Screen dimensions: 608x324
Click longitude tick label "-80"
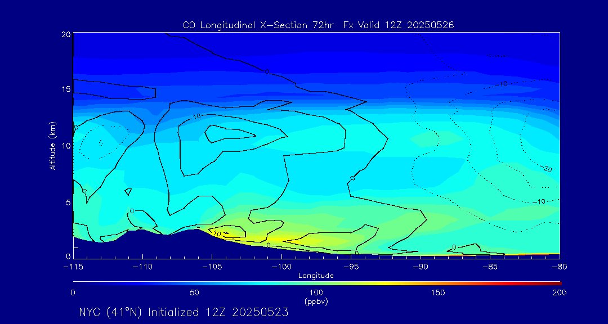pos(559,267)
